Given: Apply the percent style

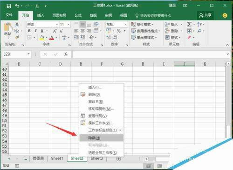Looking at the screenshot, I should point(119,31).
